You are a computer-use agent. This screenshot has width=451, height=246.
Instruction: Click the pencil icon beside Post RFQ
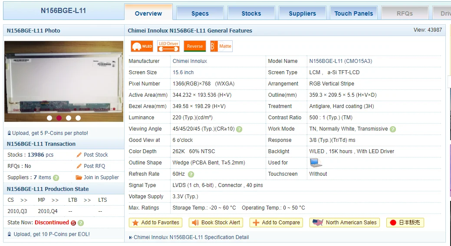(79, 166)
